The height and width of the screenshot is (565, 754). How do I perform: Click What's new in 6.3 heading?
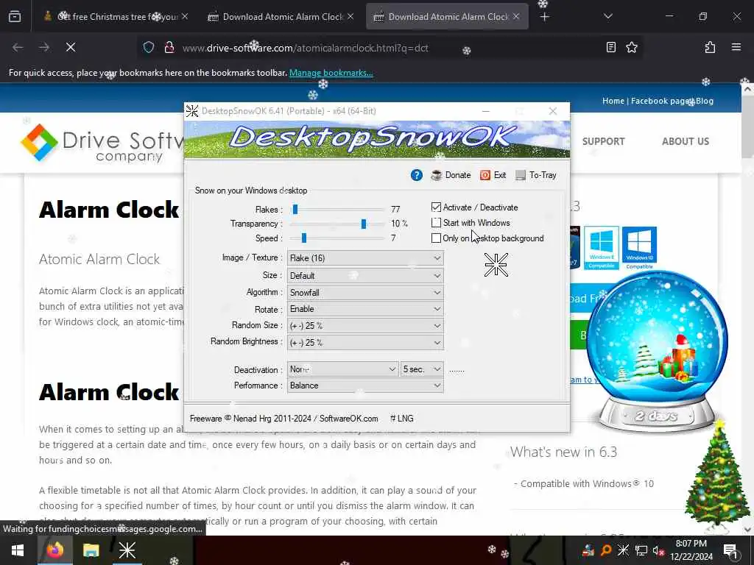pyautogui.click(x=563, y=452)
